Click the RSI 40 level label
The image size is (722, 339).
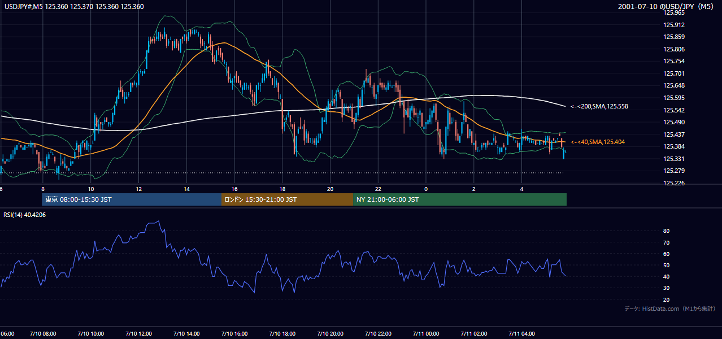click(x=667, y=276)
